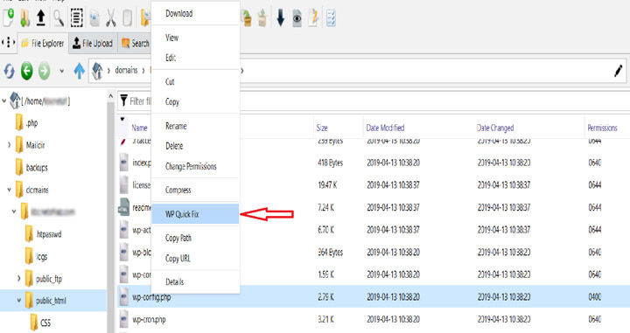Collapse the domains folder node
This screenshot has width=630, height=333.
point(10,190)
